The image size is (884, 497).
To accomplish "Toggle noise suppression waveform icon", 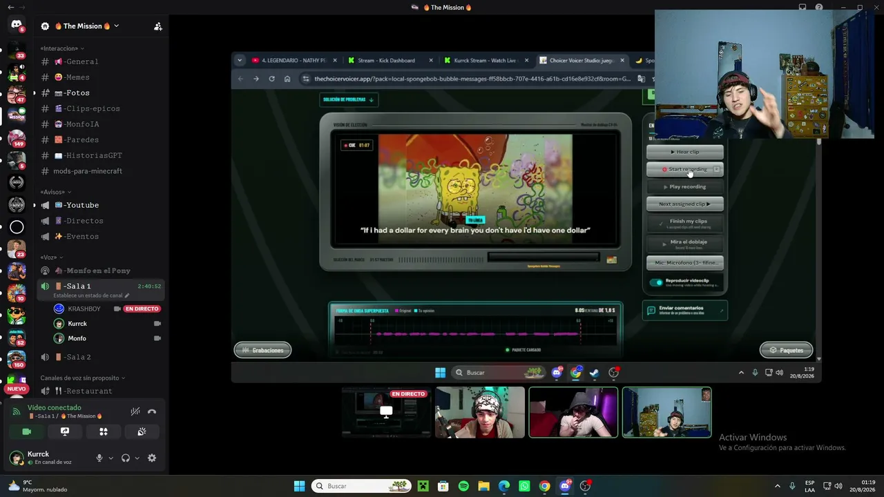I will pos(135,411).
